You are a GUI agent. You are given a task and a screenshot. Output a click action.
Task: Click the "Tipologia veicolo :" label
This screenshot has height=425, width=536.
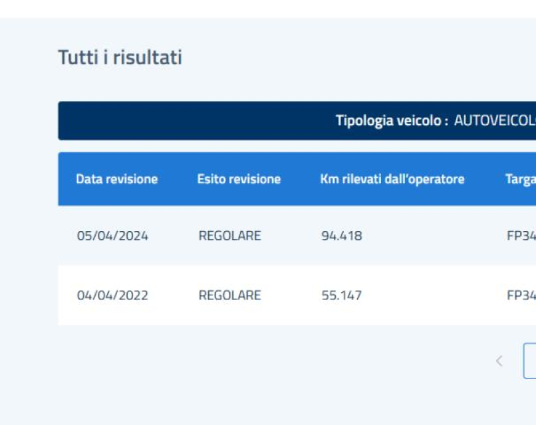pyautogui.click(x=391, y=121)
